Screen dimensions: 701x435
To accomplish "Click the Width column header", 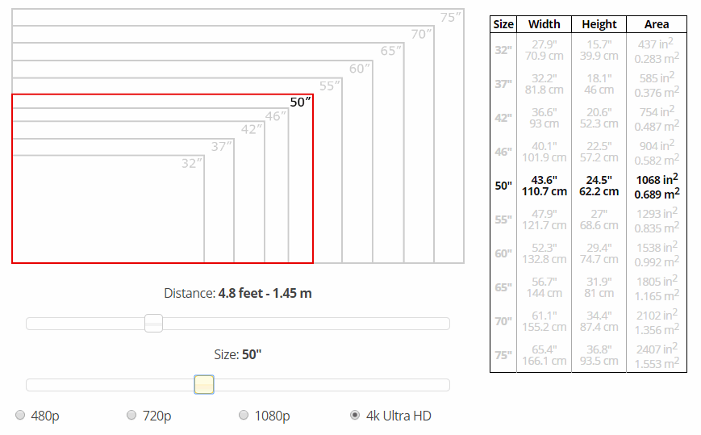I will click(x=544, y=24).
